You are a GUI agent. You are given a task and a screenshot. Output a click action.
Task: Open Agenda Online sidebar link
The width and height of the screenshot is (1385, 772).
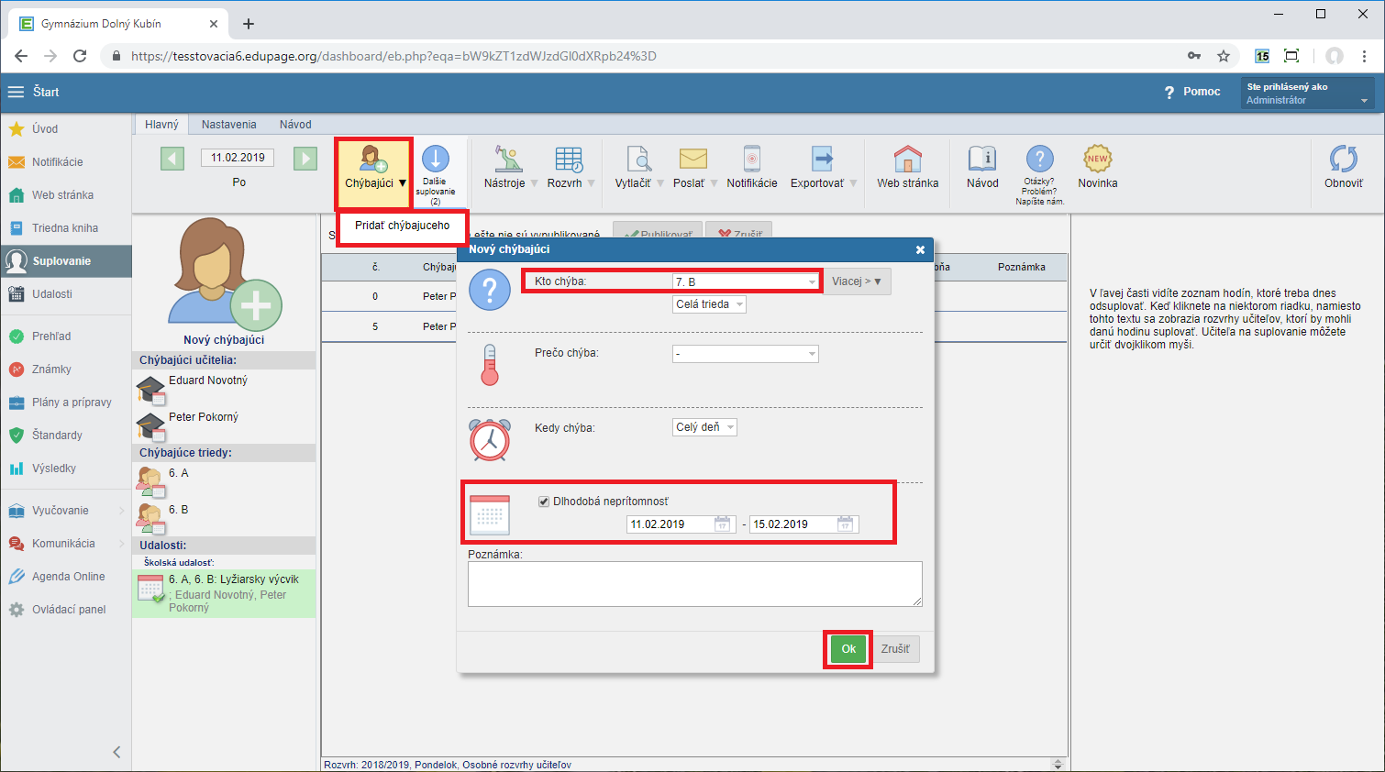point(68,577)
